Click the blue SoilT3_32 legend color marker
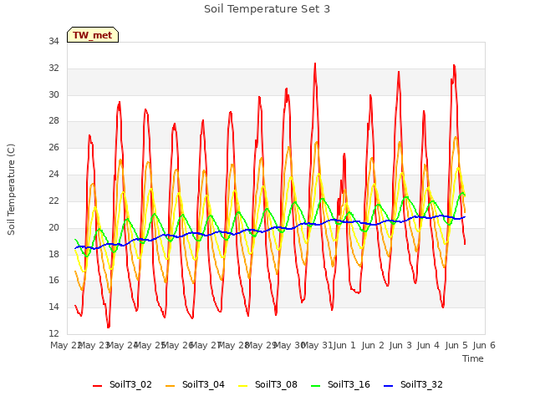Image resolution: width=535 pixels, height=401 pixels. (x=388, y=386)
